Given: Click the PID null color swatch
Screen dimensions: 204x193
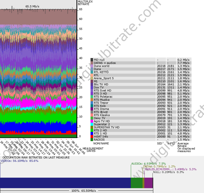Looking at the screenshot, I should click(x=92, y=60).
